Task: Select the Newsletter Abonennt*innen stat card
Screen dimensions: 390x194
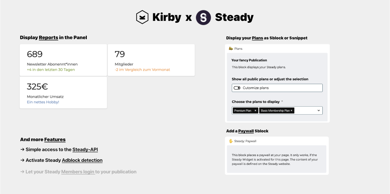Action: (63, 60)
